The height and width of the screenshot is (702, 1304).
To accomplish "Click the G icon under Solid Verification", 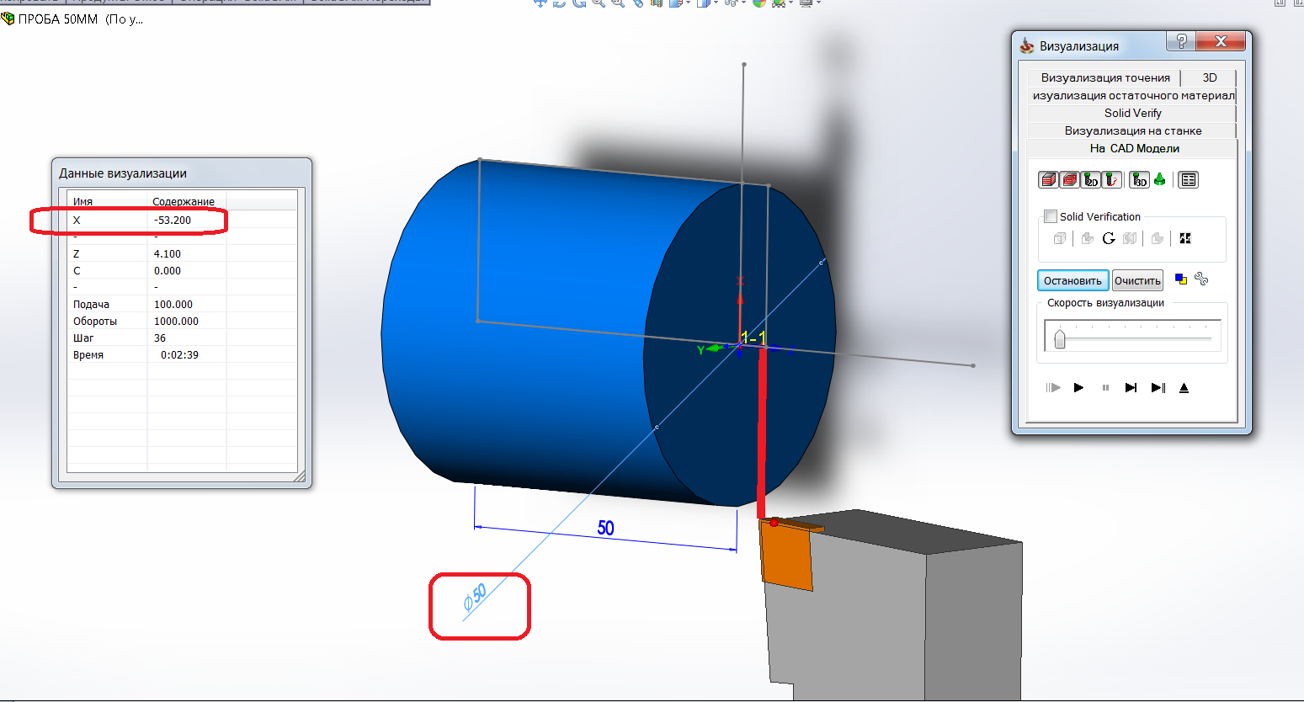I will pos(1109,238).
